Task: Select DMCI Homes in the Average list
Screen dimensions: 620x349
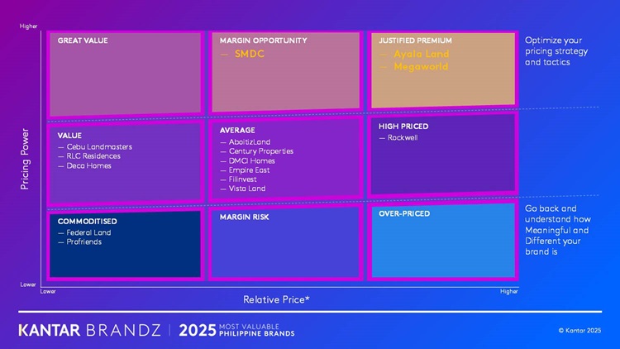Action: point(252,161)
